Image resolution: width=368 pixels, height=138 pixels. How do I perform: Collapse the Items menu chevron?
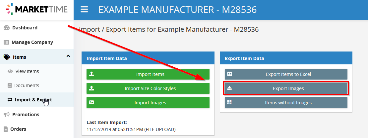tap(68, 56)
